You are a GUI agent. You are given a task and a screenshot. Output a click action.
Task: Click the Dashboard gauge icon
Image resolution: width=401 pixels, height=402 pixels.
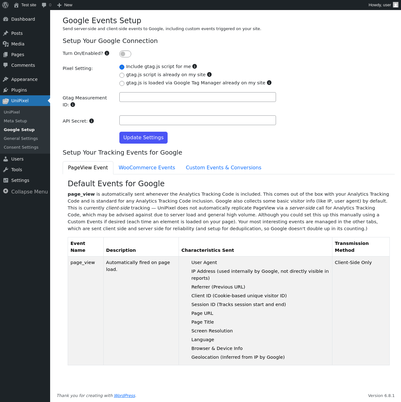6,19
